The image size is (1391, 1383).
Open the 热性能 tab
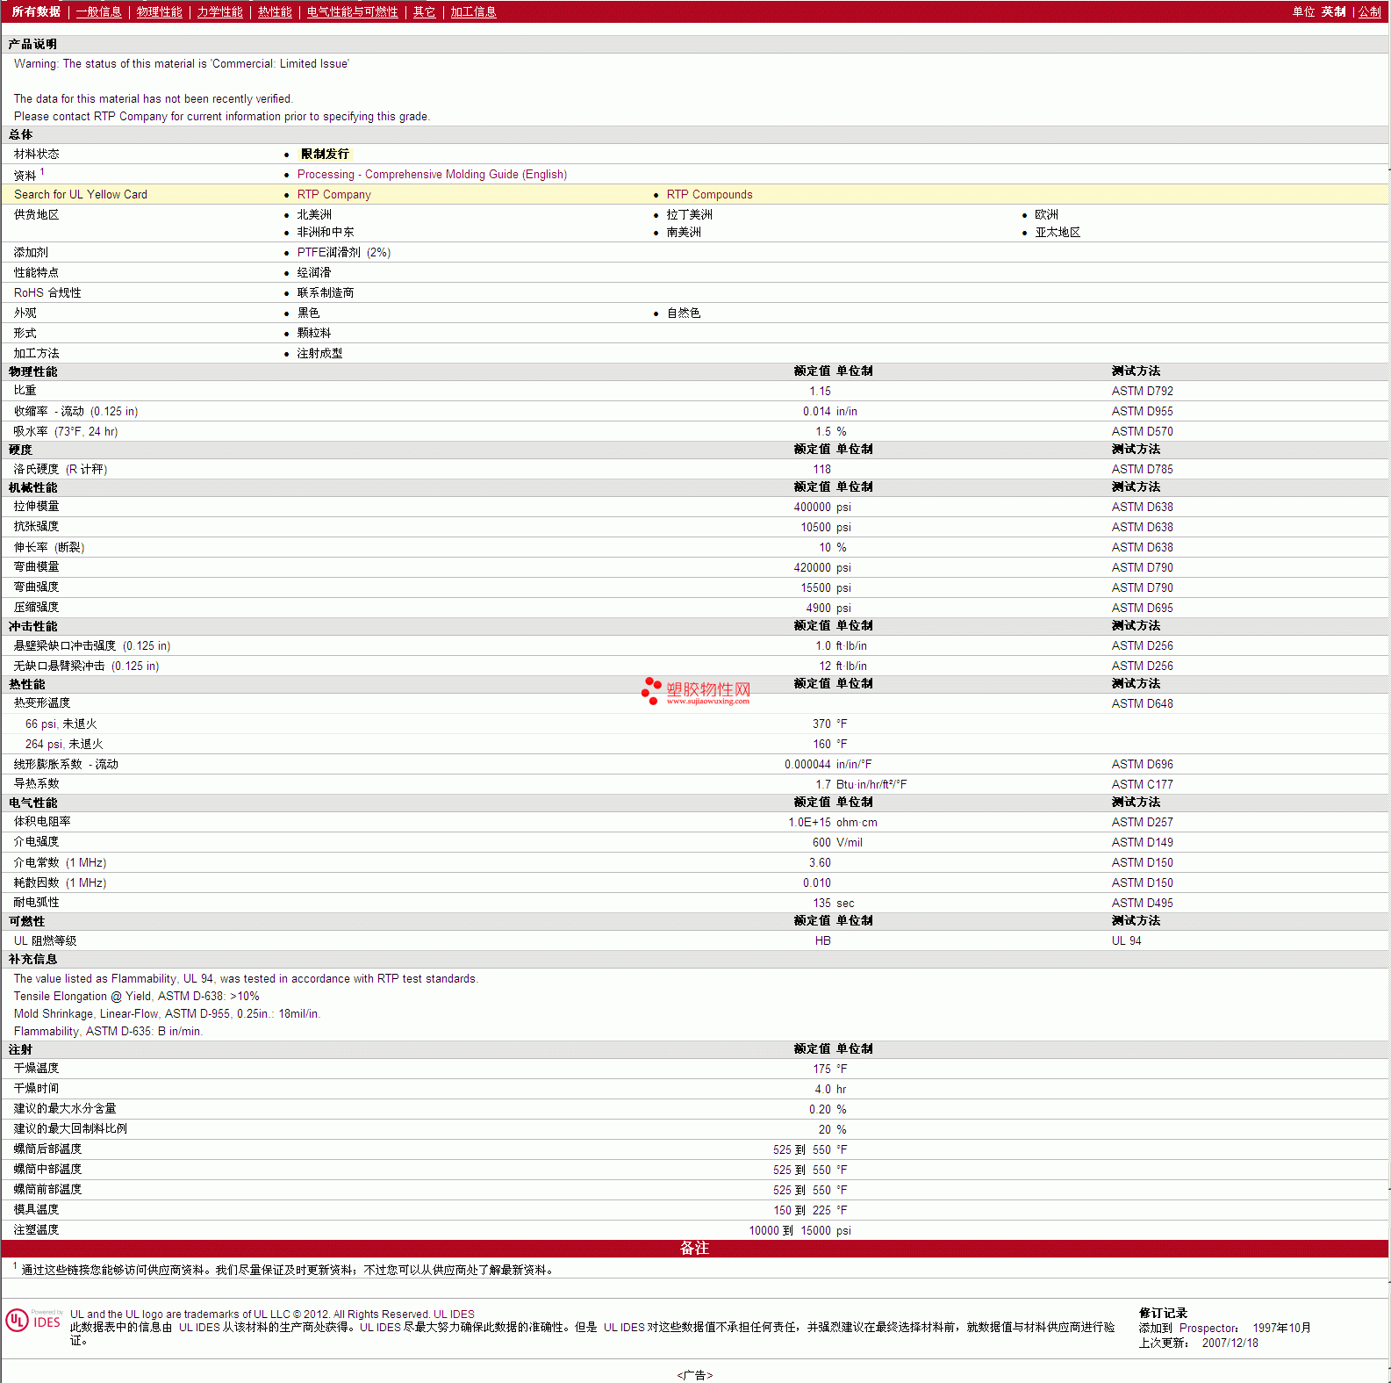pyautogui.click(x=275, y=12)
